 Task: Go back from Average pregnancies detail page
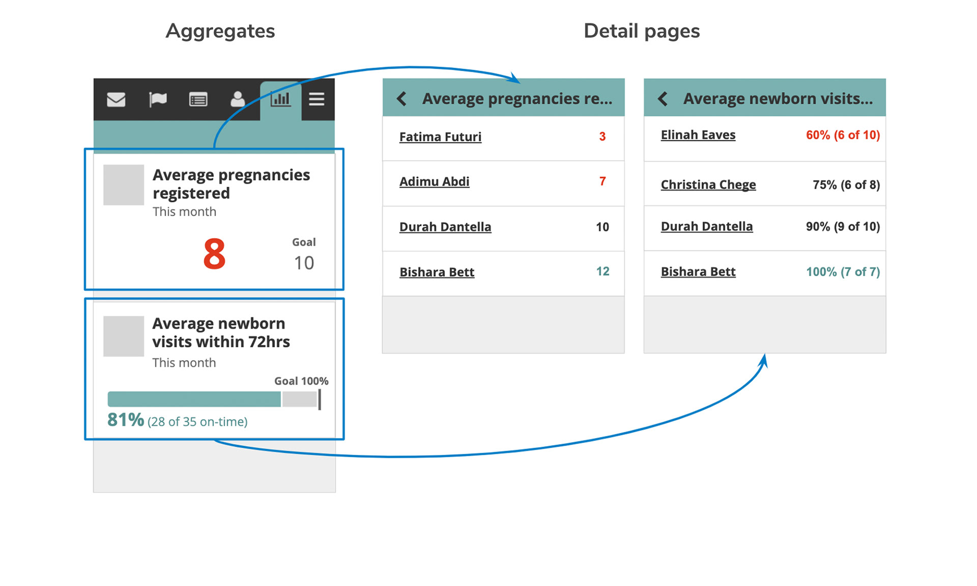pyautogui.click(x=402, y=99)
